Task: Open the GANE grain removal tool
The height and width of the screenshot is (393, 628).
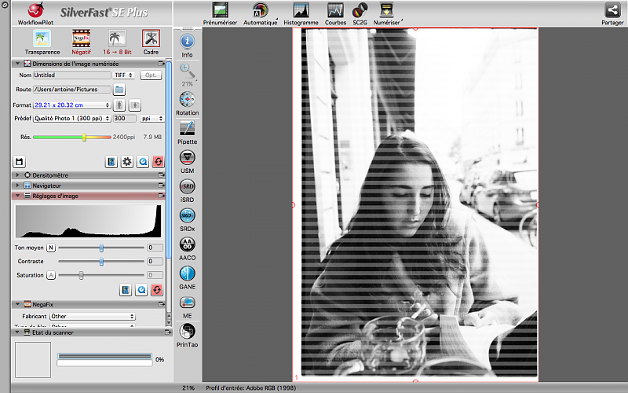Action: [187, 275]
